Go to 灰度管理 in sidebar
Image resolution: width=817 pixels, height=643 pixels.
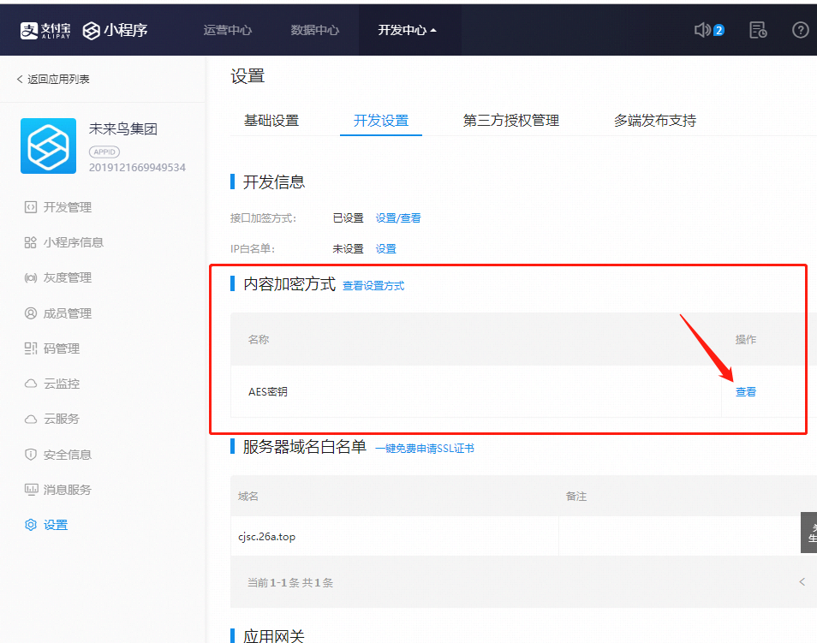(x=67, y=277)
